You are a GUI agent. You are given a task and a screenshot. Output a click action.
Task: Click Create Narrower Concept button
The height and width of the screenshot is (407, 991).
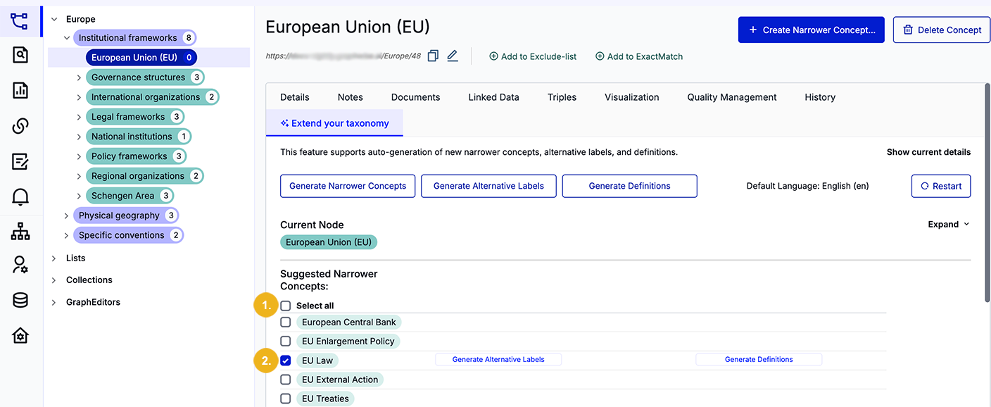[x=812, y=30]
